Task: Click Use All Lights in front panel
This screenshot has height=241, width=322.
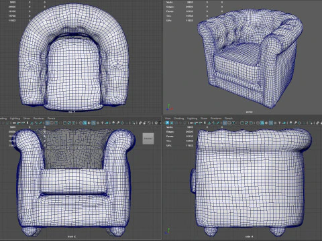Action: pos(102,123)
